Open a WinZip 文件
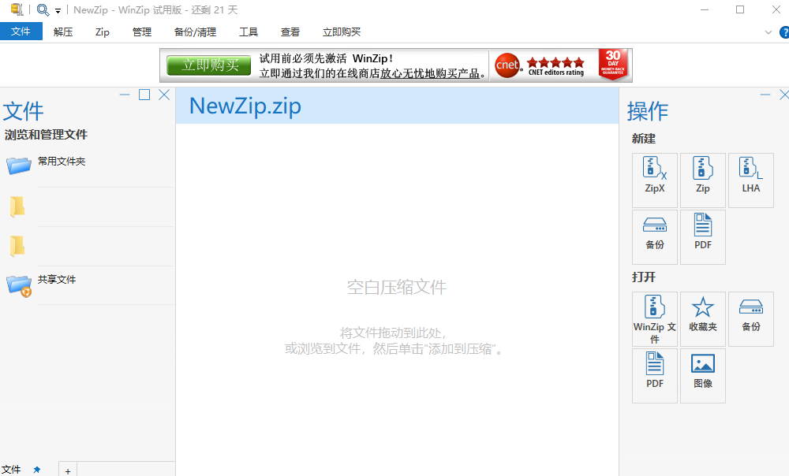This screenshot has width=789, height=476. pos(655,318)
